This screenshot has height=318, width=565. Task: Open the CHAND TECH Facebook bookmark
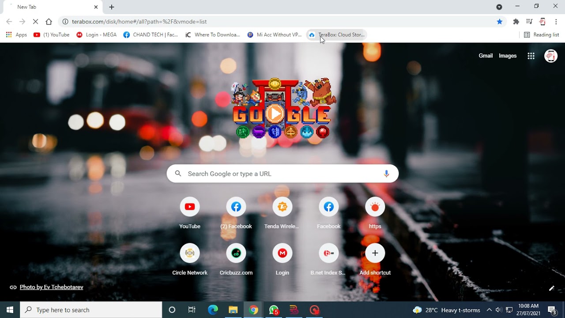[151, 35]
